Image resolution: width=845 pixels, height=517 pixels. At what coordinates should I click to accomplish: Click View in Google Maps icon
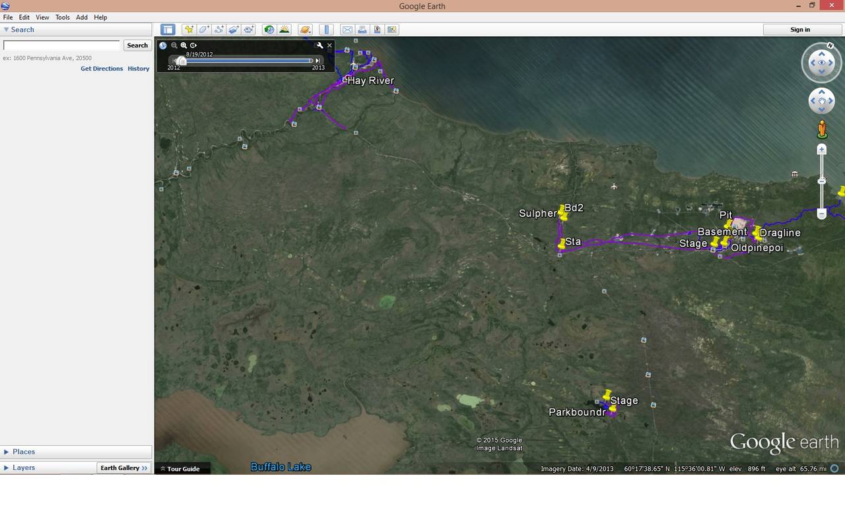392,30
